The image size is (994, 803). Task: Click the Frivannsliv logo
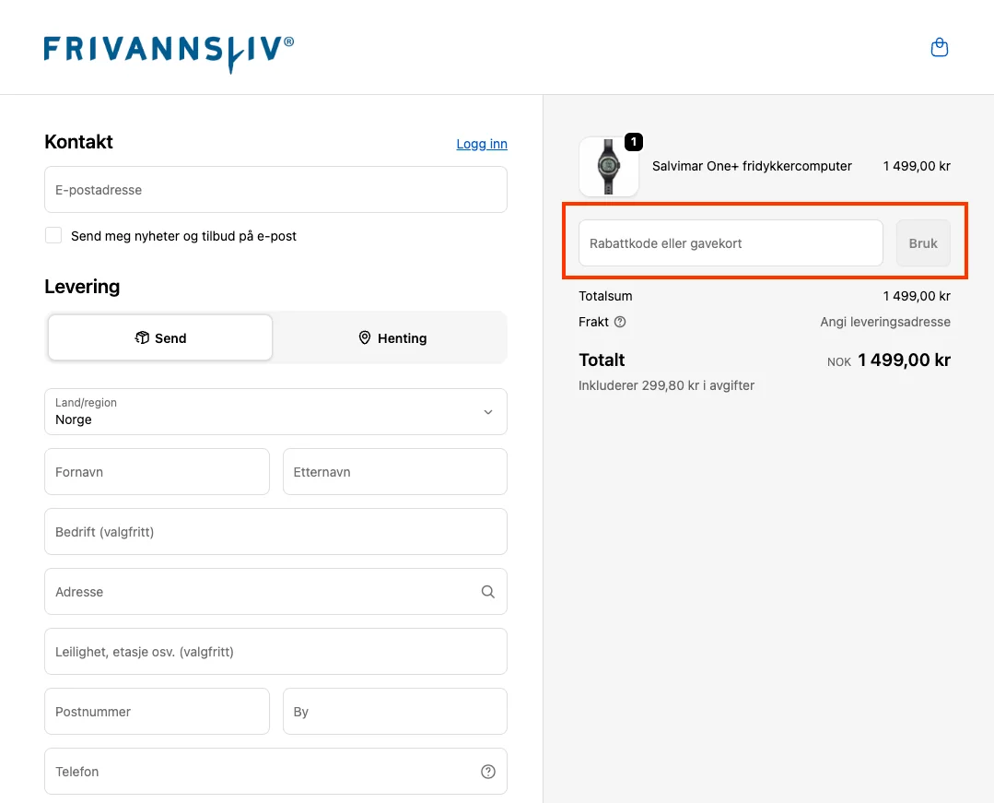coord(169,53)
